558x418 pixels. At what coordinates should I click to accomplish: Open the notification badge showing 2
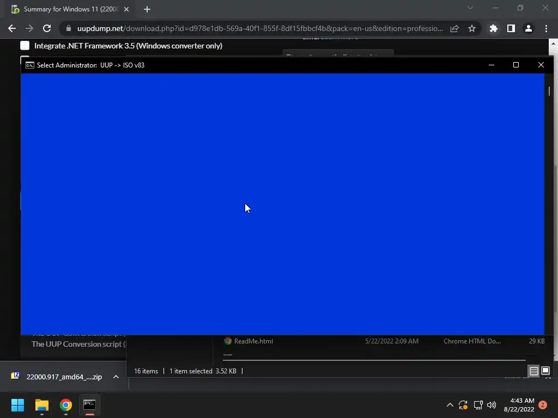[543, 405]
